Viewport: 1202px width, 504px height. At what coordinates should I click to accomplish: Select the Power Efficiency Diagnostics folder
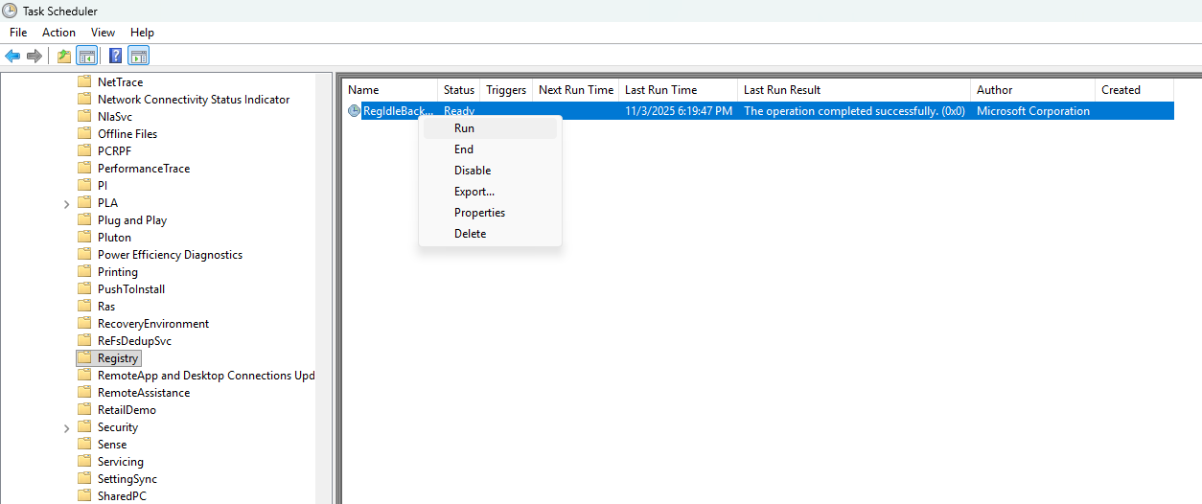(170, 255)
